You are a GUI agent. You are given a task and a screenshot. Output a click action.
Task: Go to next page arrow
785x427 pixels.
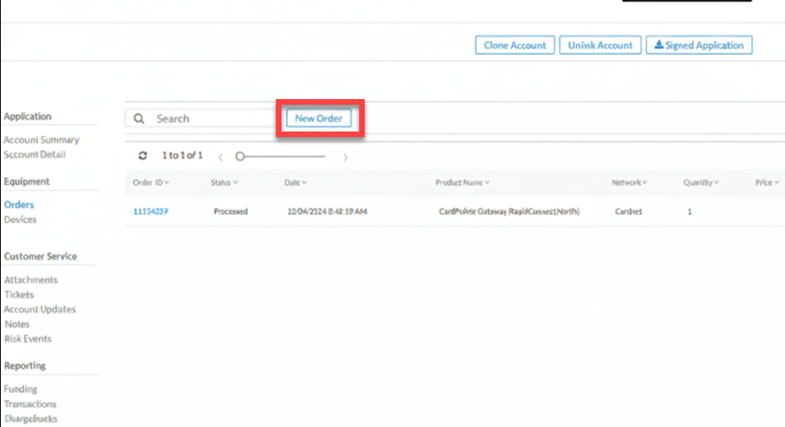pos(345,157)
